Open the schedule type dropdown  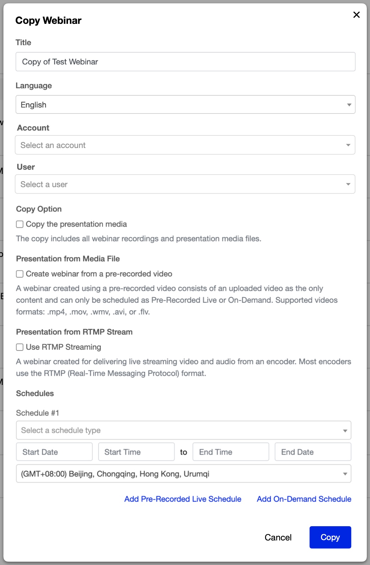coord(184,431)
